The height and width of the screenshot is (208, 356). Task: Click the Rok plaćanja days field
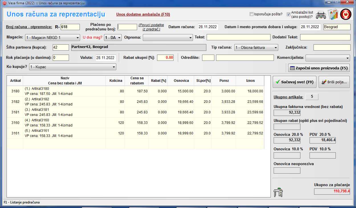coord(61,58)
